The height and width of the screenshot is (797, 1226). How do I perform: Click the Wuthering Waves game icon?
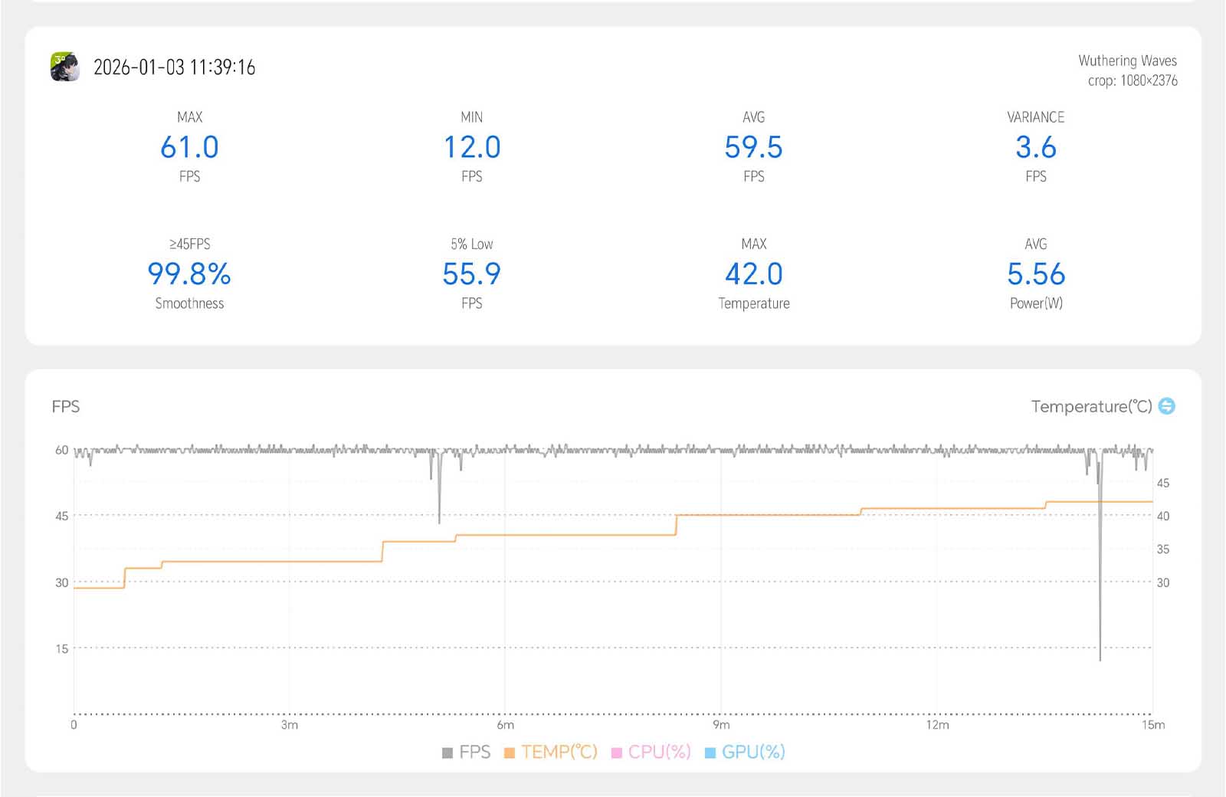65,67
